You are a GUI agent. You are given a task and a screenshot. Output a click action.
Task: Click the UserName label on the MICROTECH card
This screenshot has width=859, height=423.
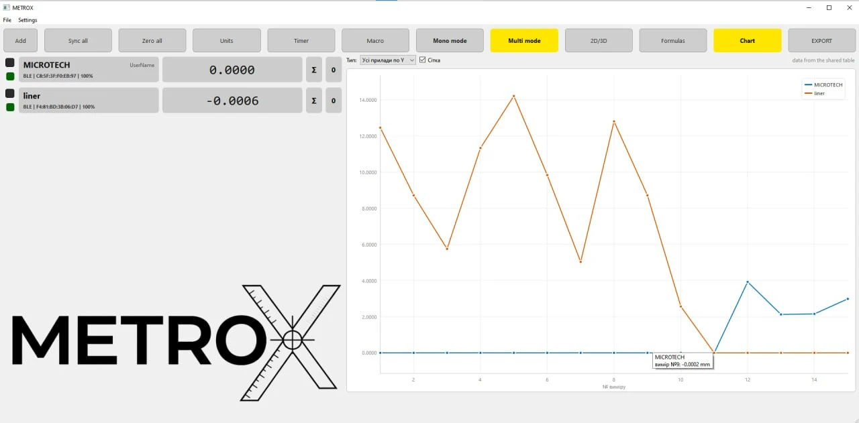pyautogui.click(x=142, y=65)
